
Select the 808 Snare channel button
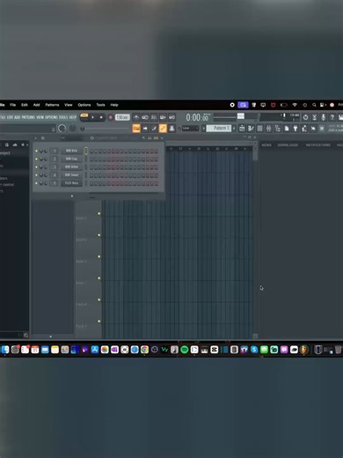pos(71,175)
